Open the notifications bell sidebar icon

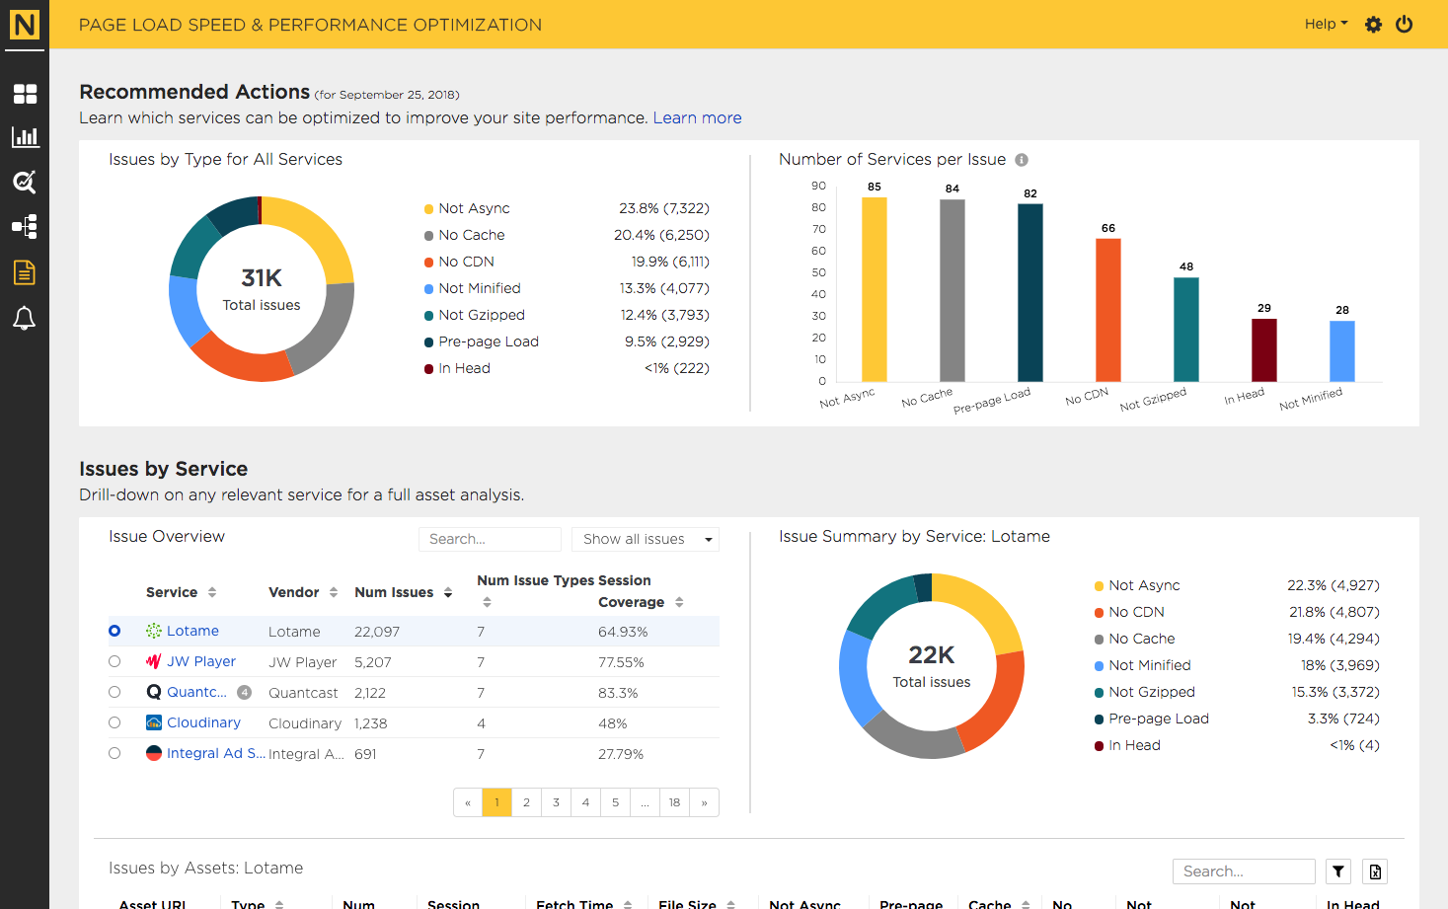[x=25, y=318]
